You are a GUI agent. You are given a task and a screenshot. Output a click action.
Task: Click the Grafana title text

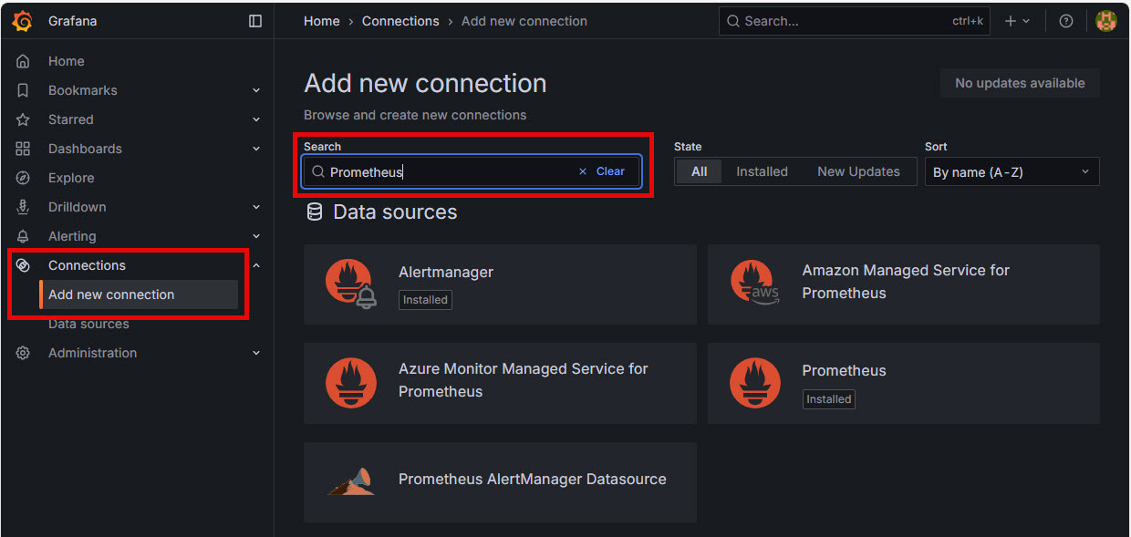[73, 21]
